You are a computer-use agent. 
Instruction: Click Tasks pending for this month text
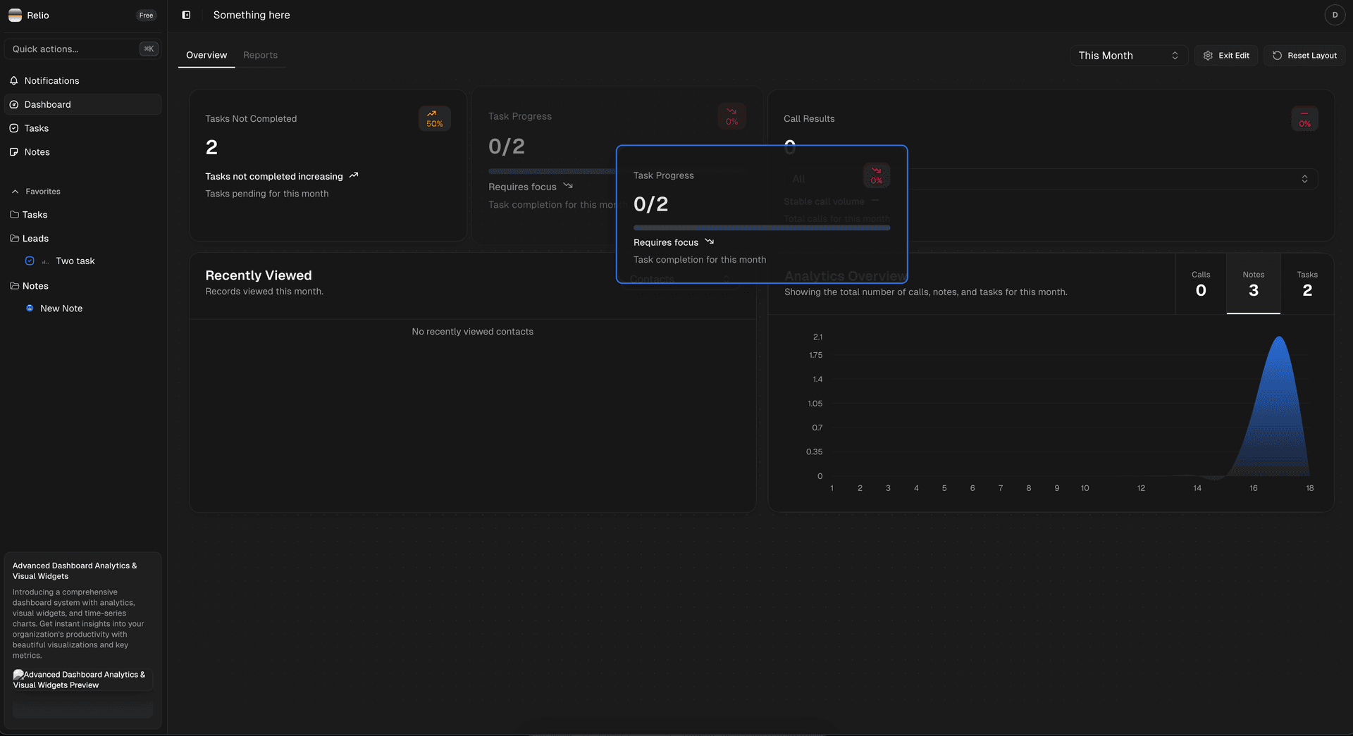(x=267, y=194)
